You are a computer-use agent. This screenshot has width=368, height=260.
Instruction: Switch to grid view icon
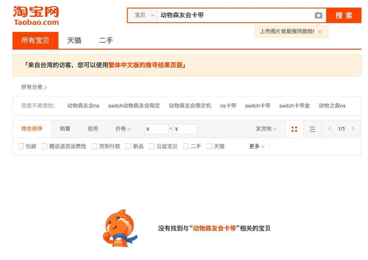pos(294,129)
